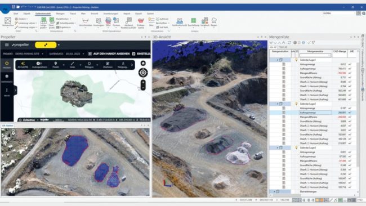Click the Mengenstruktur column header

click(x=280, y=51)
